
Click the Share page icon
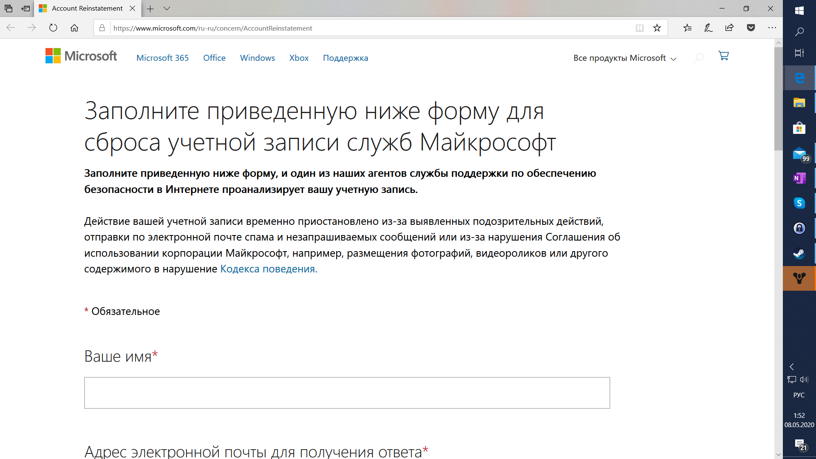coord(729,28)
